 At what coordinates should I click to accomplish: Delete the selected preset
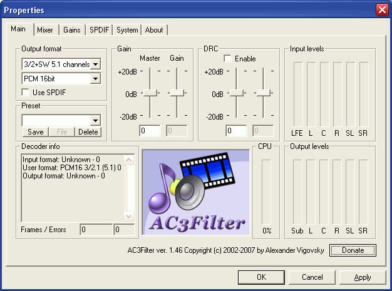(x=88, y=132)
